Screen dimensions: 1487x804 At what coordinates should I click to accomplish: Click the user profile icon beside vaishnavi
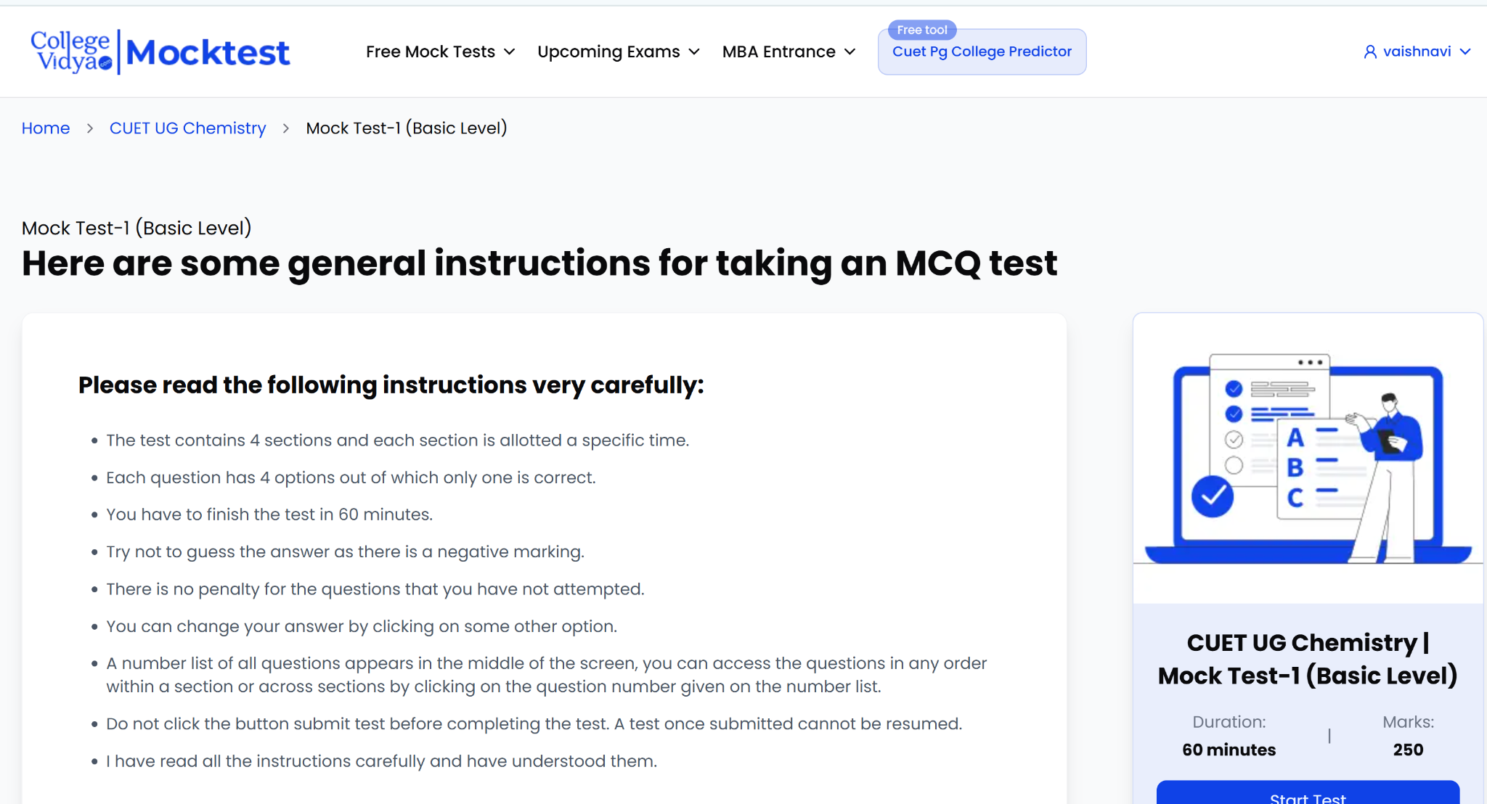pos(1370,52)
